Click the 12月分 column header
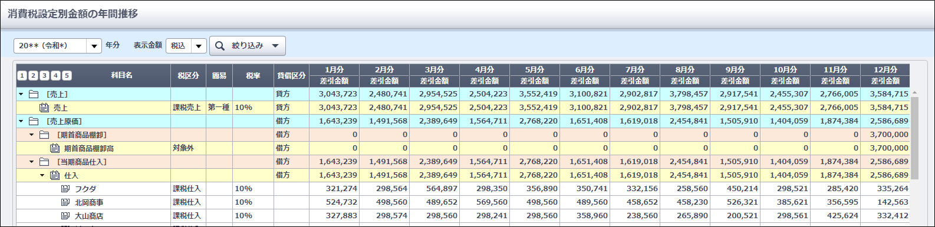The width and height of the screenshot is (935, 227). pos(885,69)
